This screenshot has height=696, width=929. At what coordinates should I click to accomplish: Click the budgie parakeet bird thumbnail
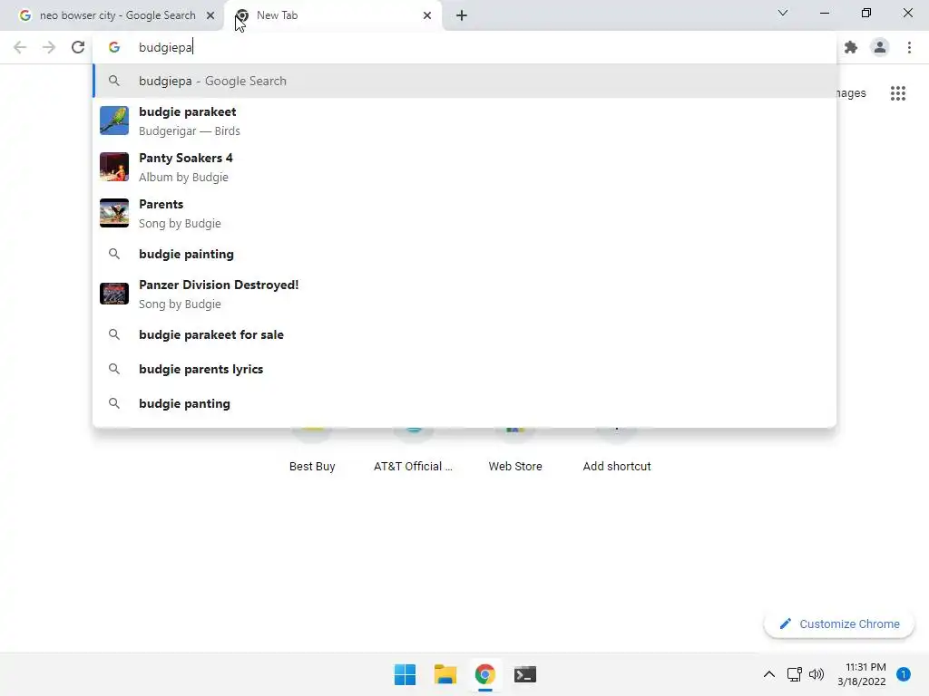pyautogui.click(x=114, y=121)
